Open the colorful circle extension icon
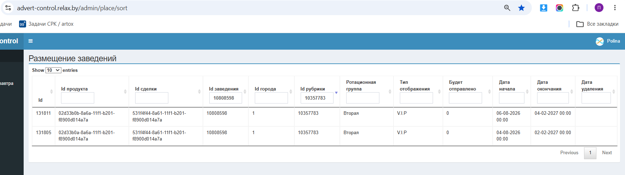Screen dimensions: 625x175 point(559,8)
